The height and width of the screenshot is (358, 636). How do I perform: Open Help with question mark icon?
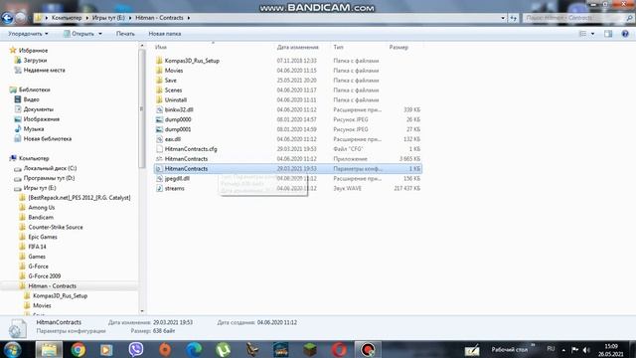[x=625, y=34]
